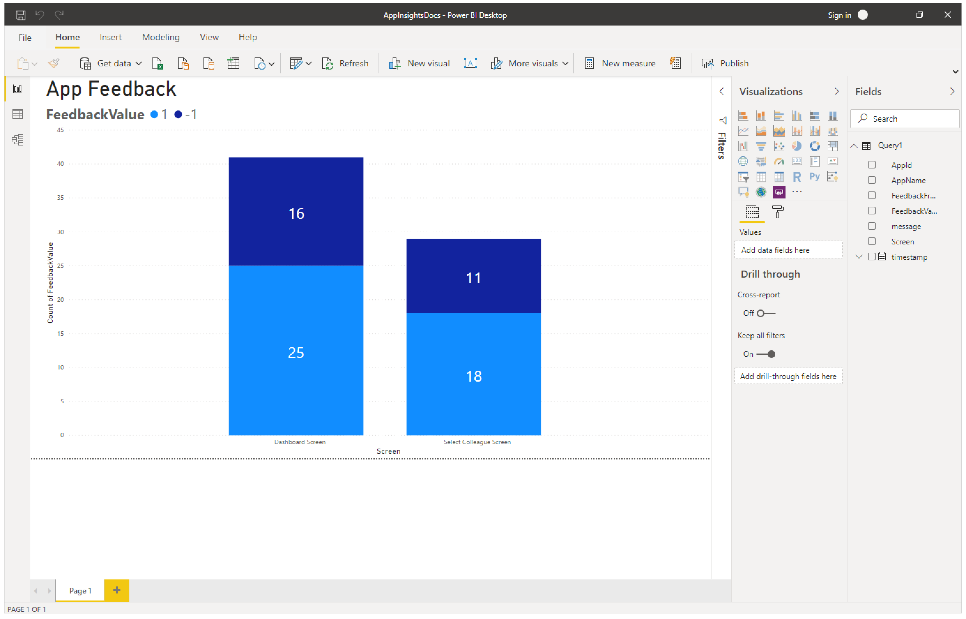Check the FeedbackValue checkbox in Fields

coord(872,211)
